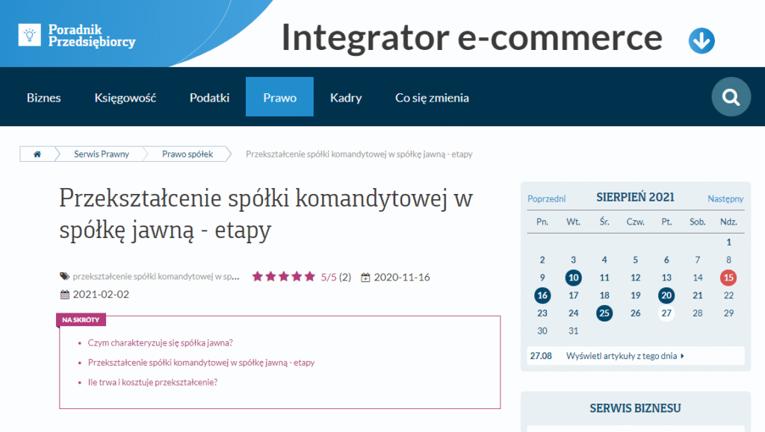The width and height of the screenshot is (765, 432).
Task: Click the first rating star
Action: (x=258, y=277)
